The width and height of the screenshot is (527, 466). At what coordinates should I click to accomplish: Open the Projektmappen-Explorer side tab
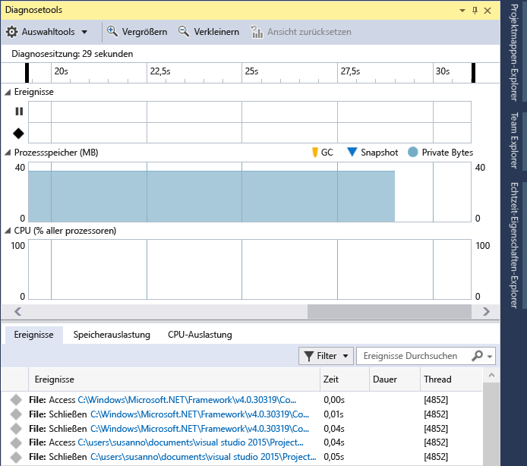point(514,52)
